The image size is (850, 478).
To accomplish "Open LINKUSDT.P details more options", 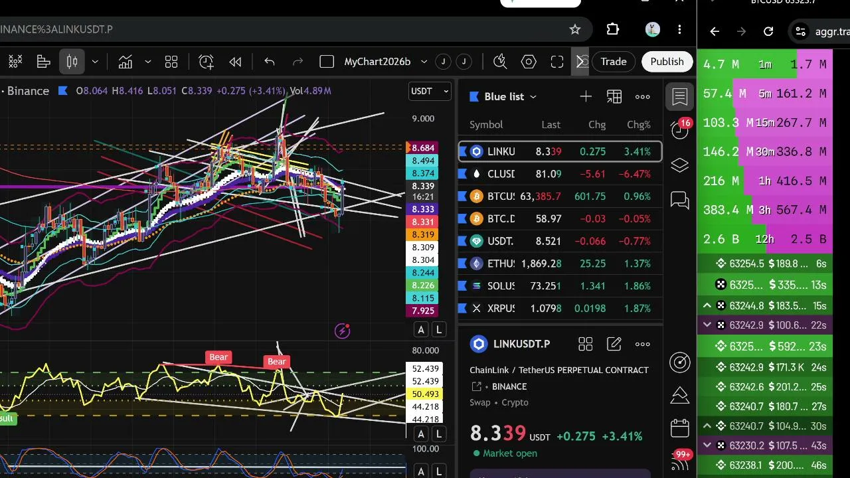I will coord(643,344).
